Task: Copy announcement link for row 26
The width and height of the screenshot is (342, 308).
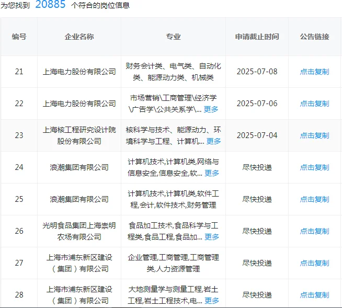Action: [x=314, y=231]
